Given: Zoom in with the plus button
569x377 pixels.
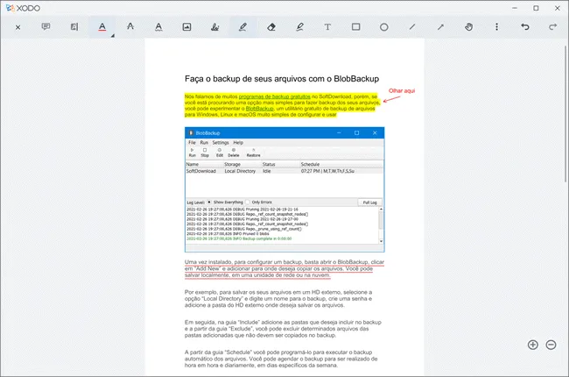Looking at the screenshot, I should (x=533, y=345).
